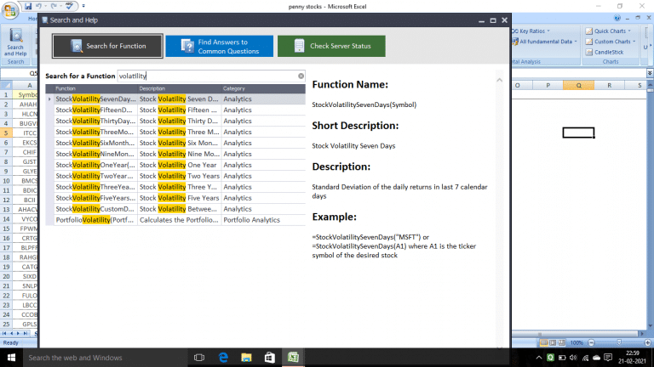This screenshot has height=367, width=654.
Task: Switch to Page Layout view
Action: click(553, 343)
